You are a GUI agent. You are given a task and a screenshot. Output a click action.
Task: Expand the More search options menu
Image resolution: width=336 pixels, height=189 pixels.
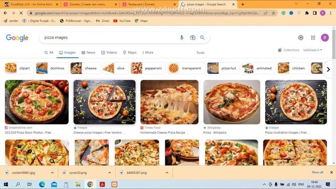point(148,52)
